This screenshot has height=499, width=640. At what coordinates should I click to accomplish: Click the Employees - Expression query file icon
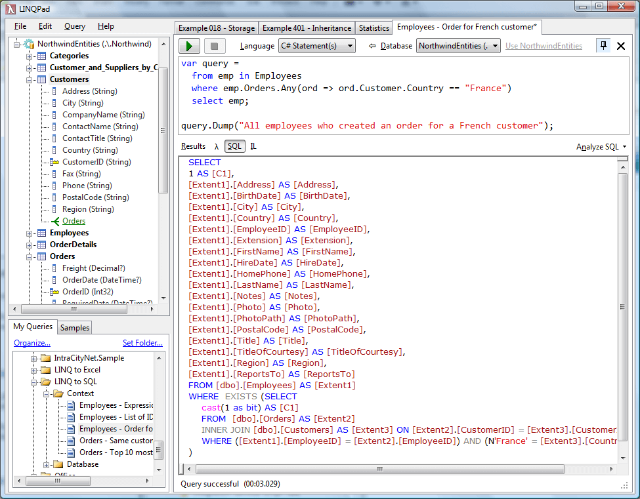(71, 406)
